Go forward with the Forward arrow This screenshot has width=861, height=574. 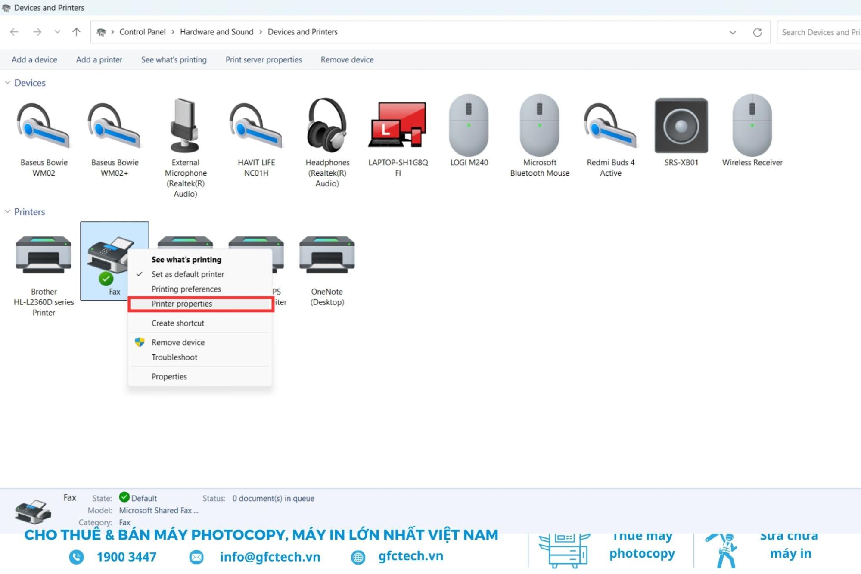37,32
